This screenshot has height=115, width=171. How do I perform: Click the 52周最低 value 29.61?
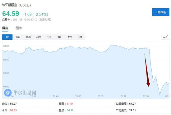(132, 110)
